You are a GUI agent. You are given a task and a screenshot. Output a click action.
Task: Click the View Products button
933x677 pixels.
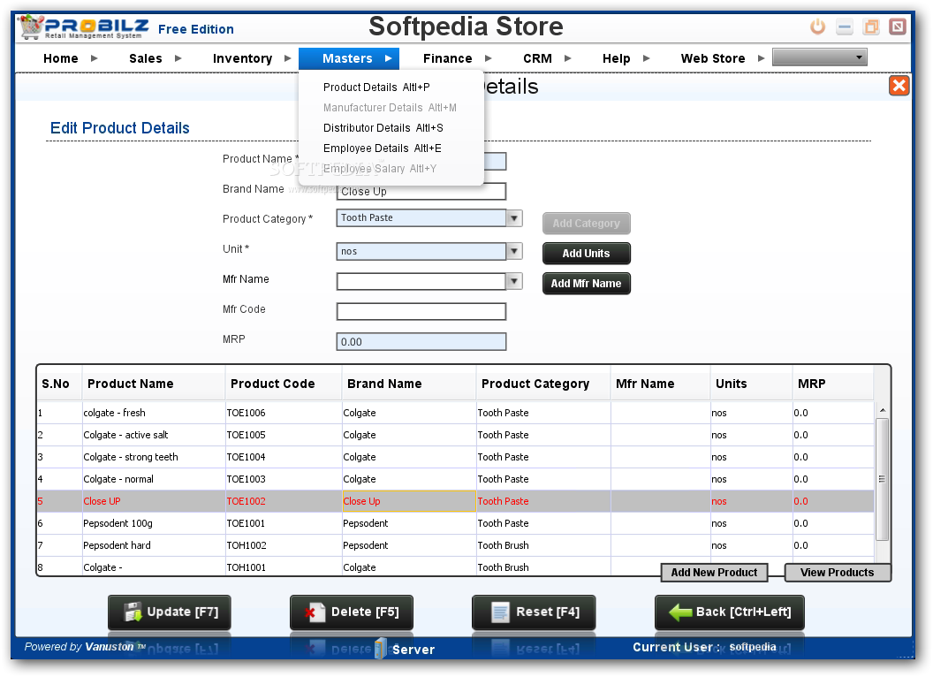click(838, 572)
